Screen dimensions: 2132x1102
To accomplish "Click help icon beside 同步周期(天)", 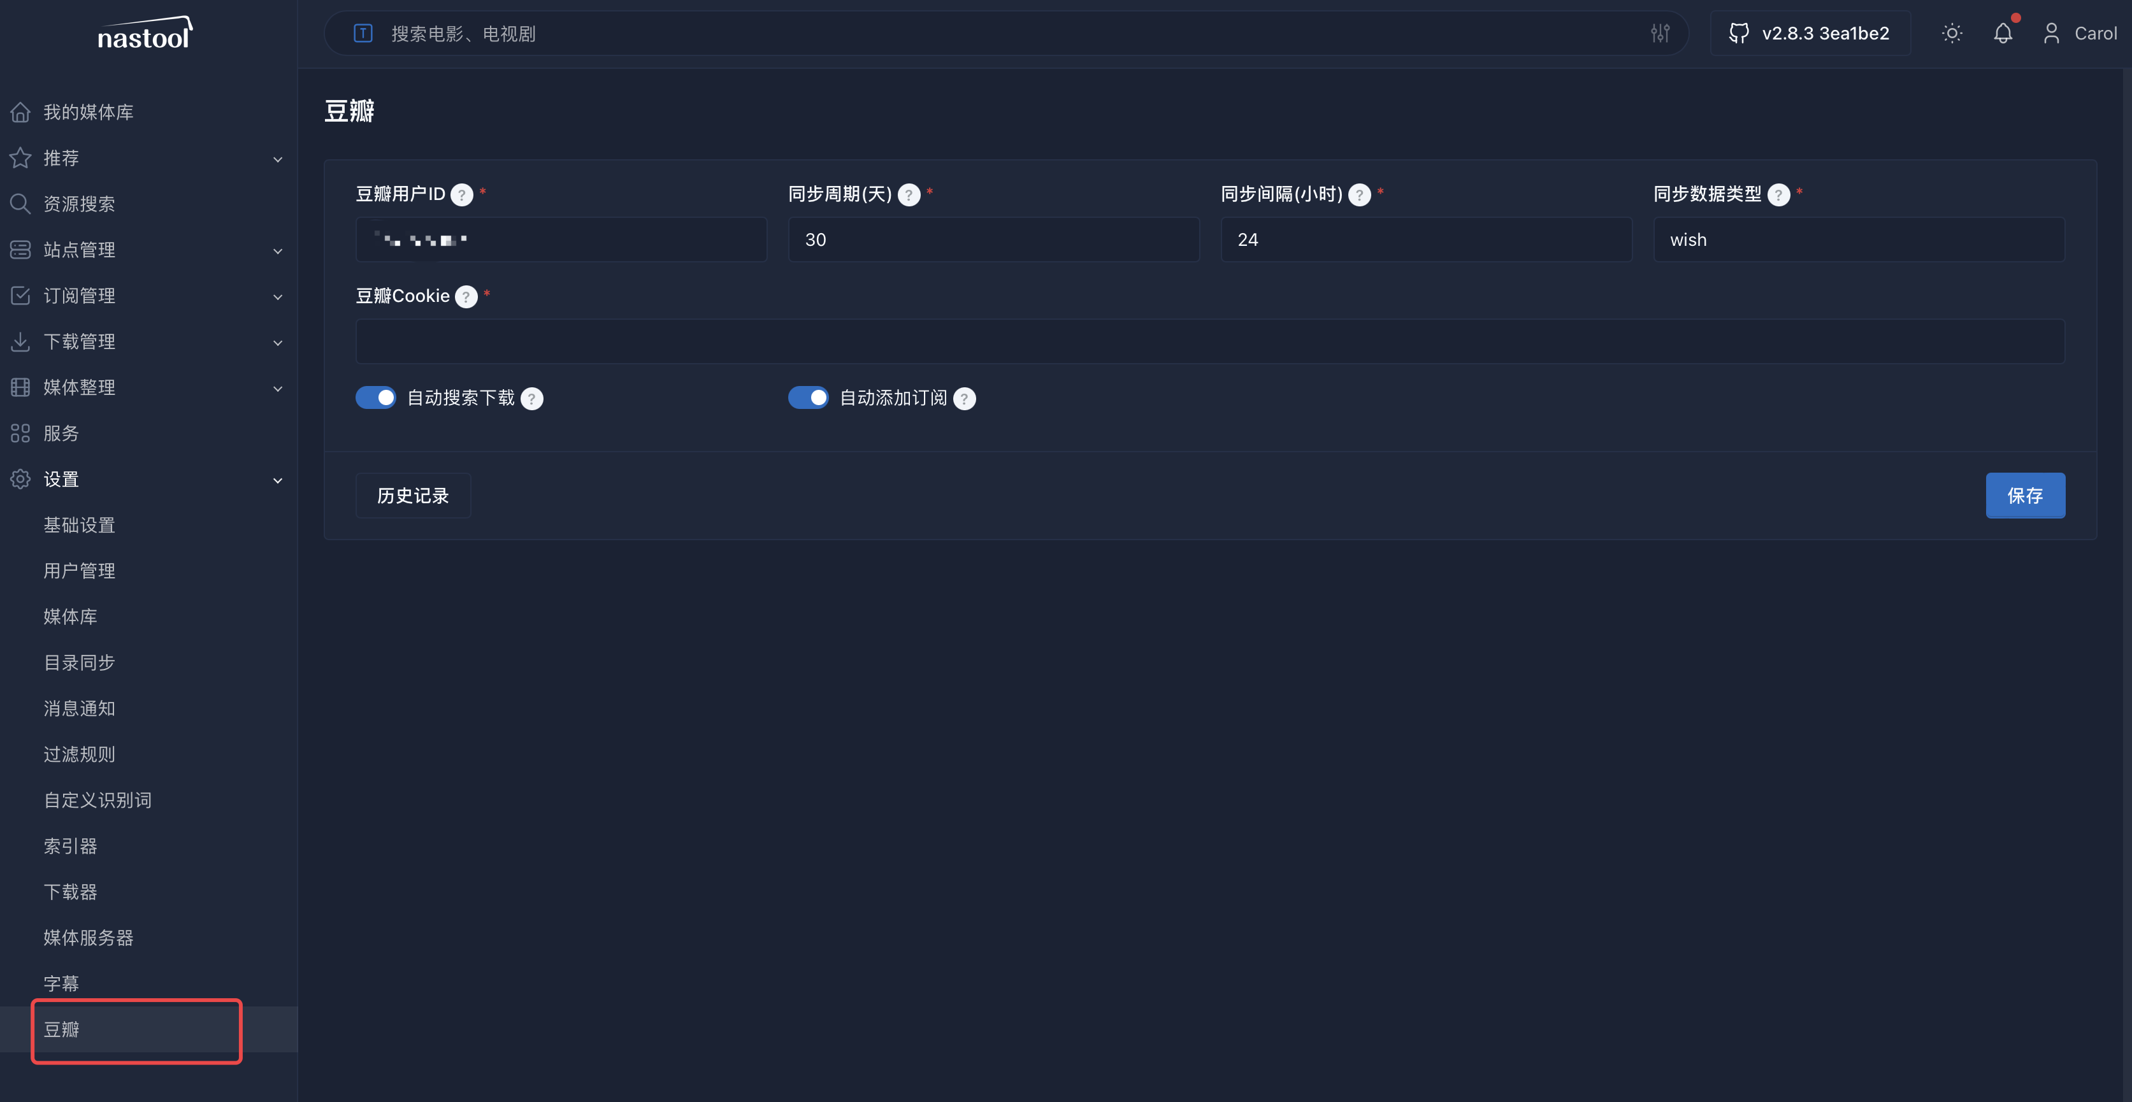I will (x=909, y=196).
